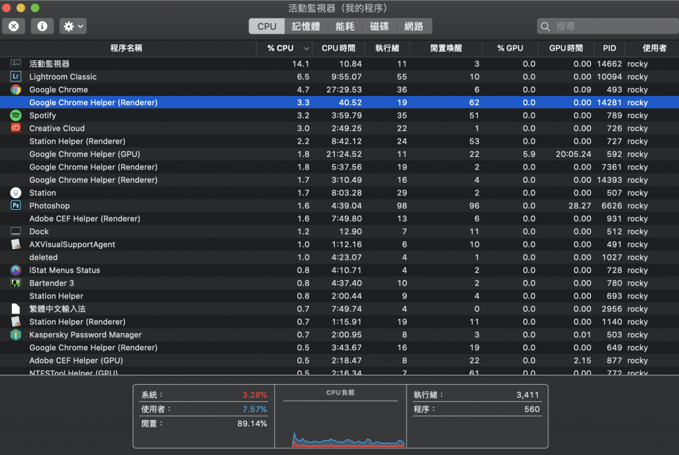Select the Kaspersky Password Manager name
Image resolution: width=679 pixels, height=455 pixels.
86,334
